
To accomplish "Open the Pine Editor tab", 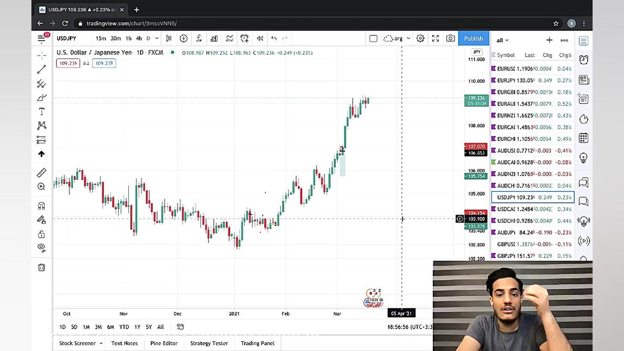I will pos(164,343).
